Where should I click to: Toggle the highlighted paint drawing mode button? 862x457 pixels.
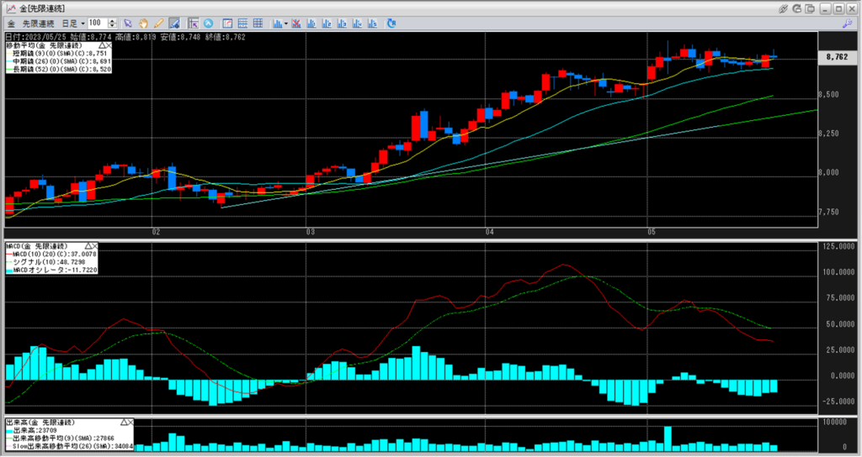173,23
